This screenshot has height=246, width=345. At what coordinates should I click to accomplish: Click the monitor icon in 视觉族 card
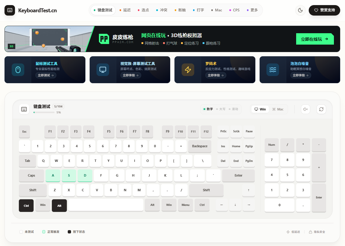[x=103, y=70]
